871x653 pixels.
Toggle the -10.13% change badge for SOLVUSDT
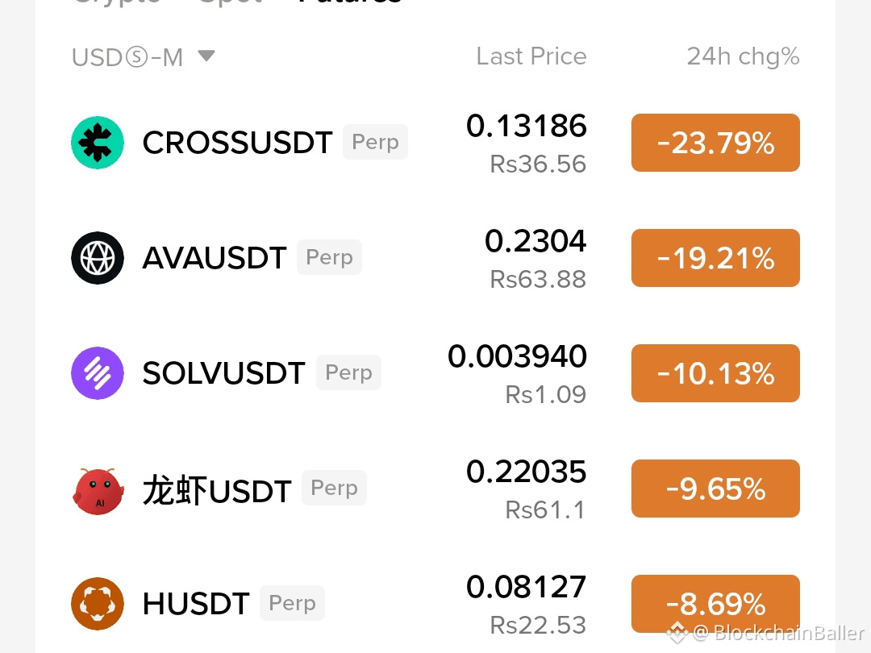click(x=715, y=373)
